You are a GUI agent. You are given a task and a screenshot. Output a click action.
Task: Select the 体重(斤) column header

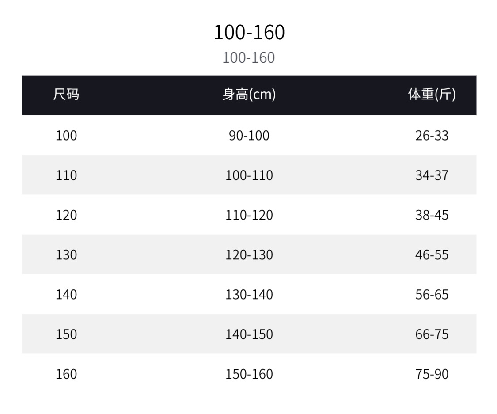[432, 95]
